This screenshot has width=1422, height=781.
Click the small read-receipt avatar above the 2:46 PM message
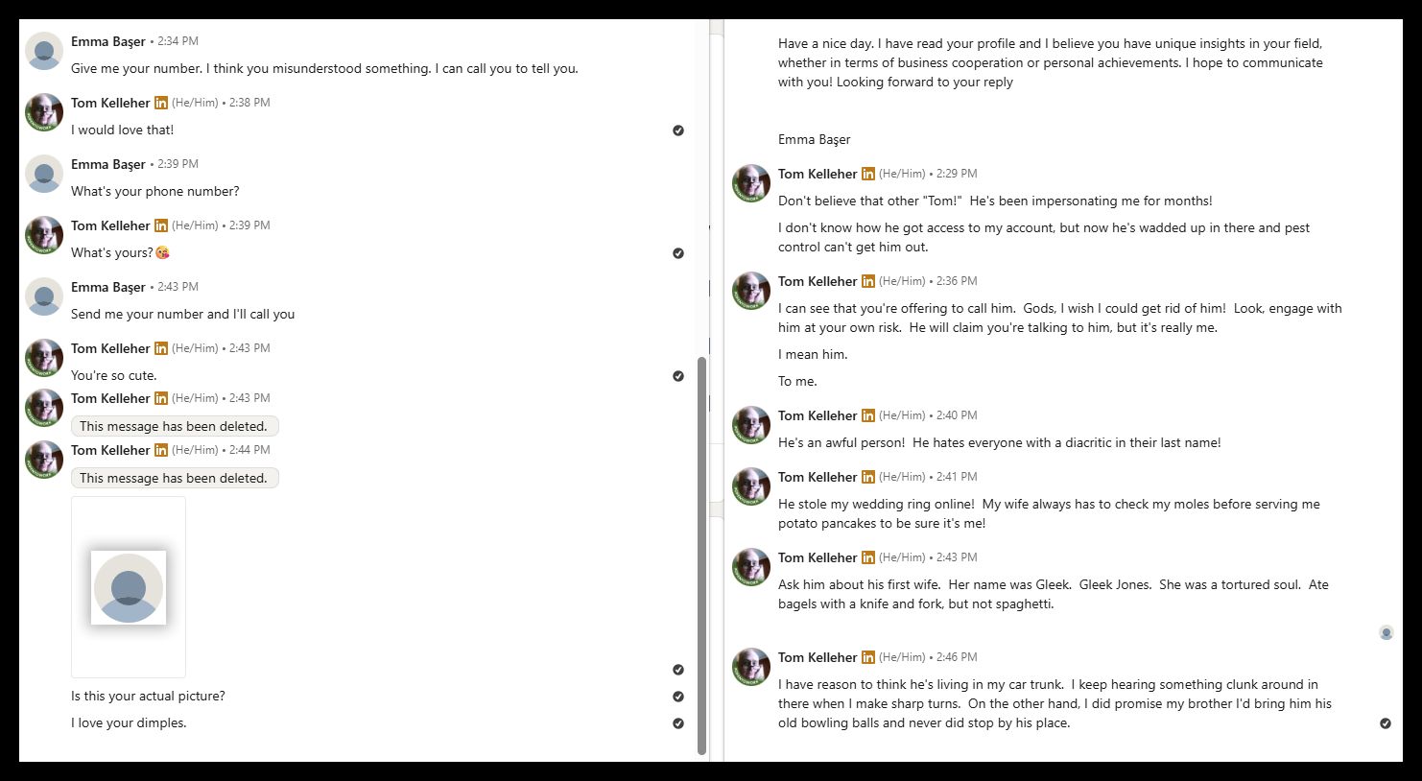click(1386, 633)
